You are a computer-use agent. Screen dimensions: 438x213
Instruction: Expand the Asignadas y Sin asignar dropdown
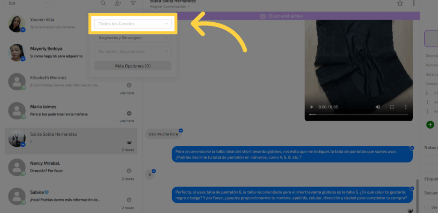pos(133,38)
